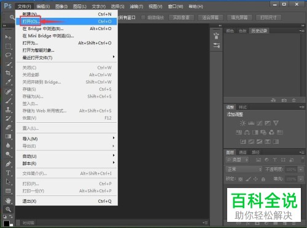Select the Crop tool
Image resolution: width=307 pixels, height=228 pixels.
pyautogui.click(x=8, y=73)
